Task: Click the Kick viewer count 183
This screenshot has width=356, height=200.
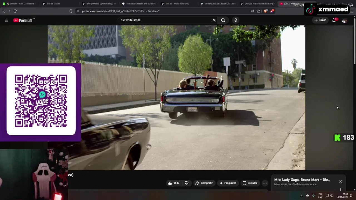Action: coord(344,138)
